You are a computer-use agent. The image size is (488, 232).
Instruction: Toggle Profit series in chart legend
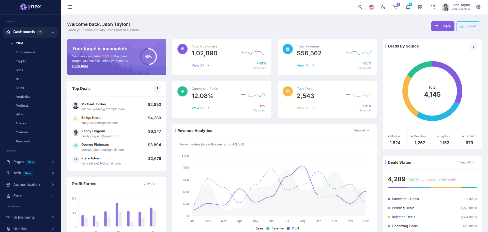[293, 228]
